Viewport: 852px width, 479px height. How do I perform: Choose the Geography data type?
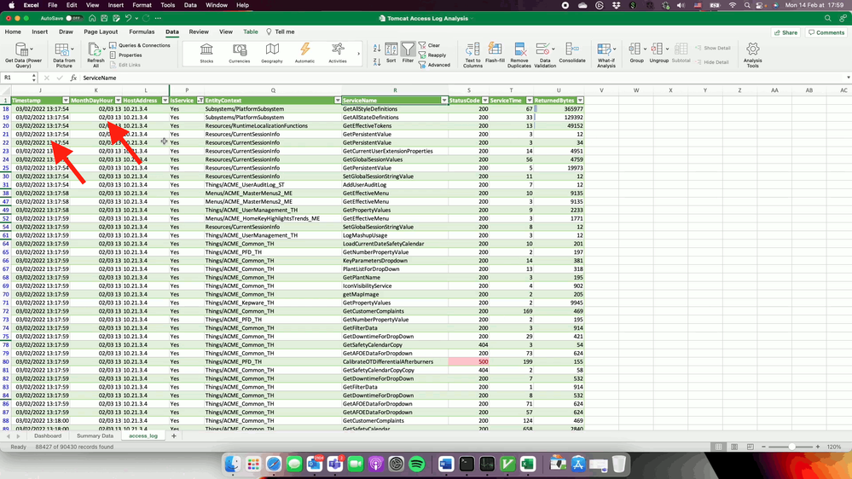[x=272, y=53]
